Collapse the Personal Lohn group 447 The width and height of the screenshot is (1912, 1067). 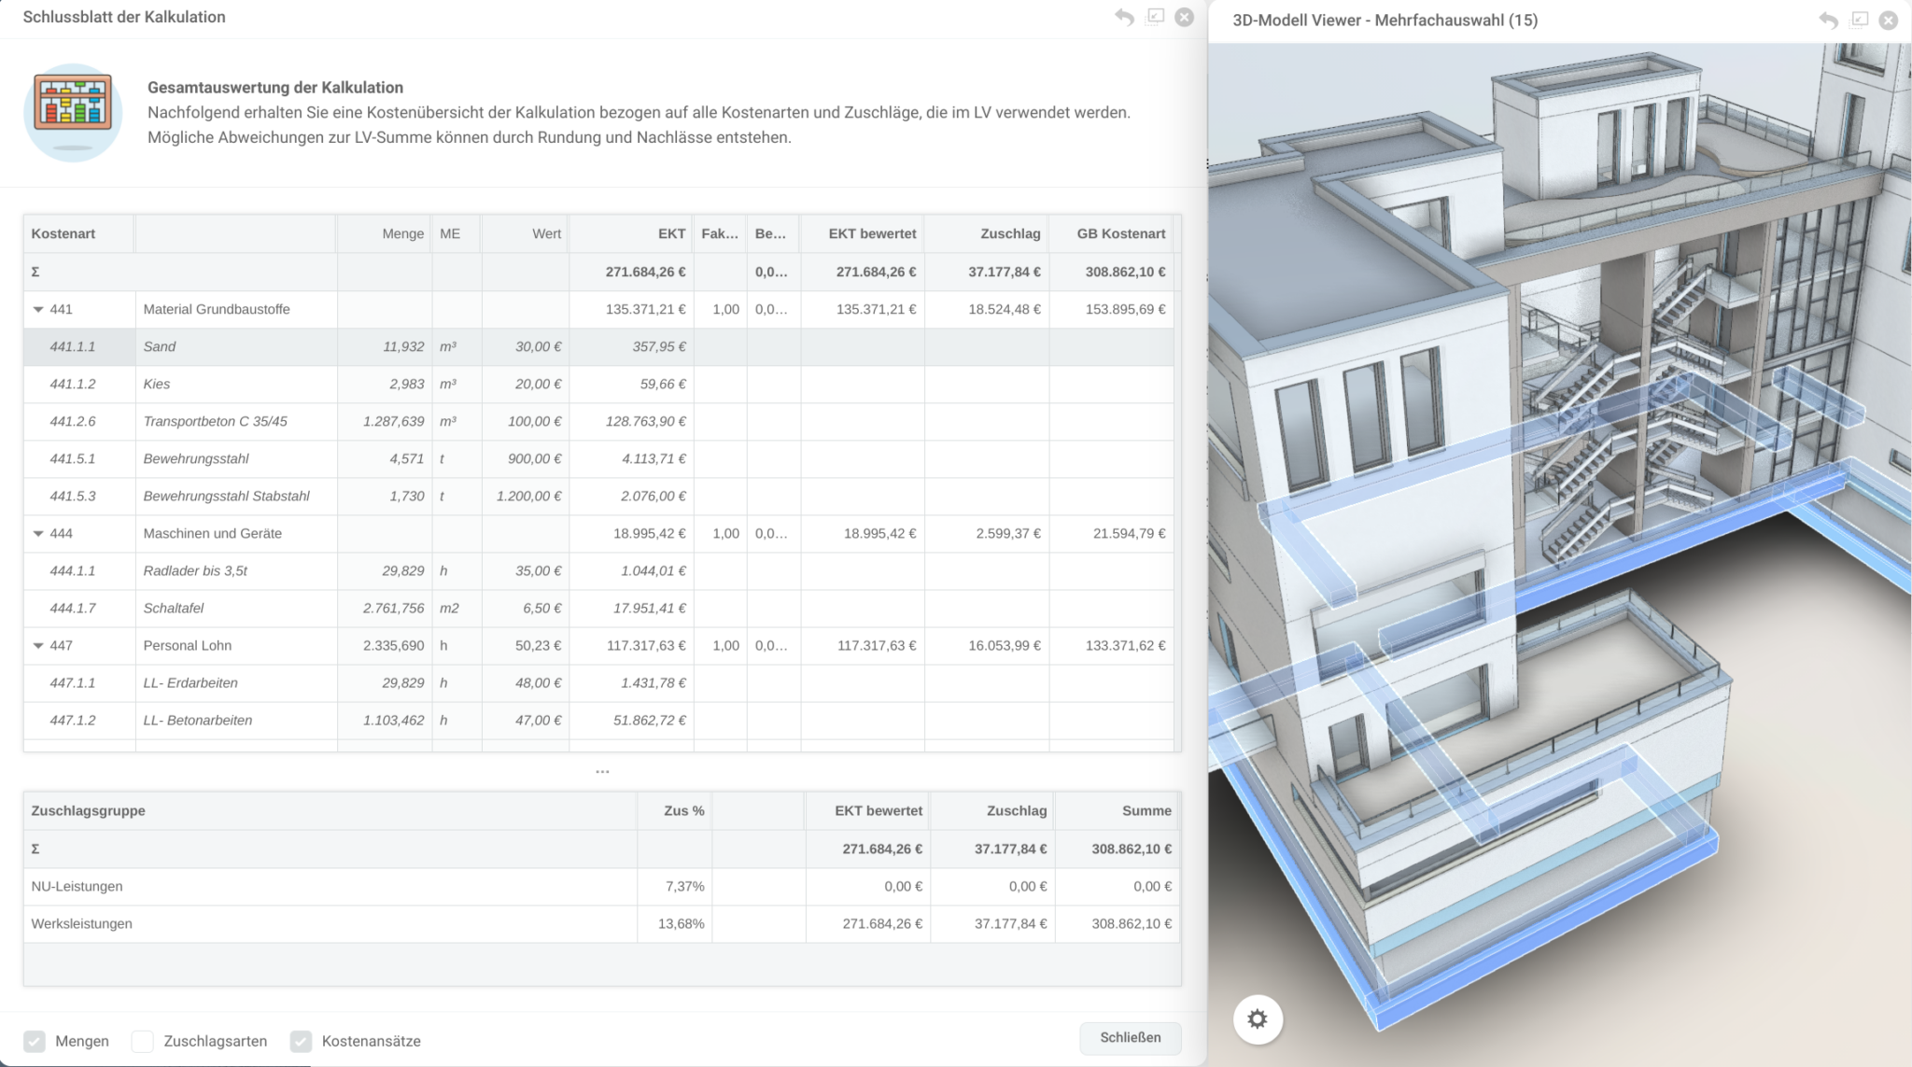(37, 645)
